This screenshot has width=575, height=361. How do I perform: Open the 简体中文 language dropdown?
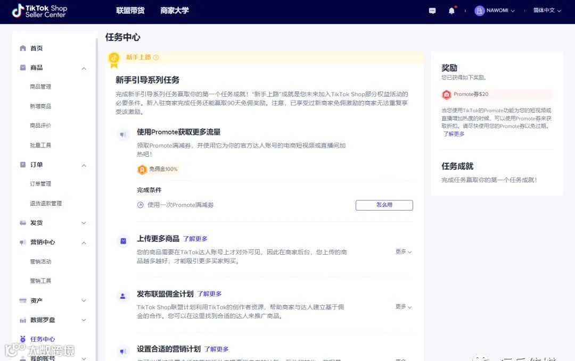[x=547, y=11]
